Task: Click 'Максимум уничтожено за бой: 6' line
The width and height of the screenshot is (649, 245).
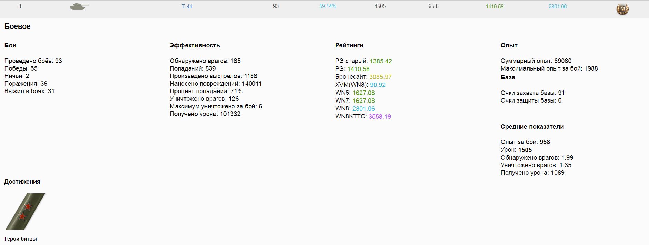Action: 216,106
